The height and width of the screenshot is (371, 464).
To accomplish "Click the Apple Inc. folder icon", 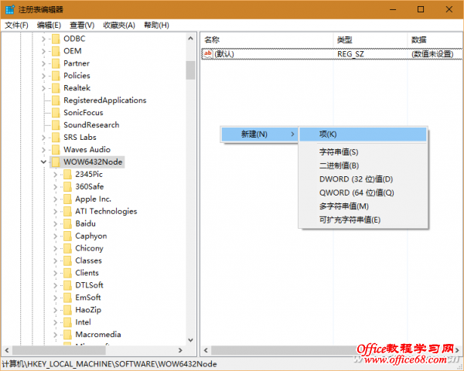I will [67, 199].
